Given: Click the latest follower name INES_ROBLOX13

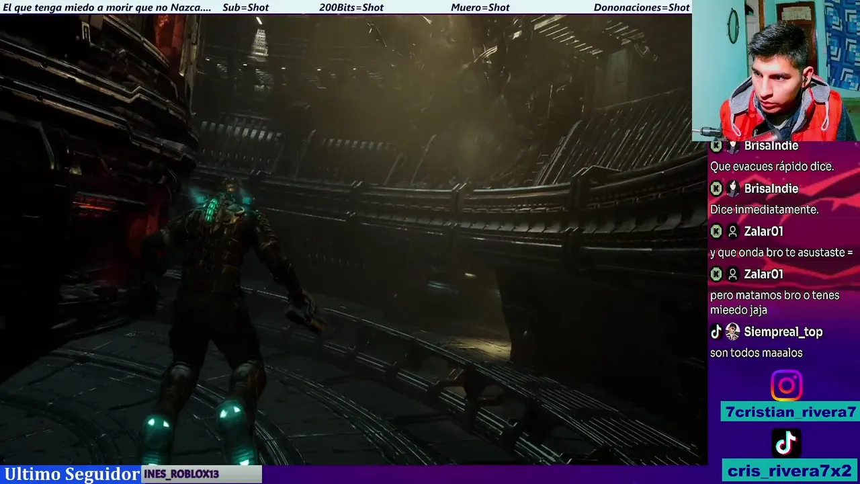Looking at the screenshot, I should click(181, 474).
